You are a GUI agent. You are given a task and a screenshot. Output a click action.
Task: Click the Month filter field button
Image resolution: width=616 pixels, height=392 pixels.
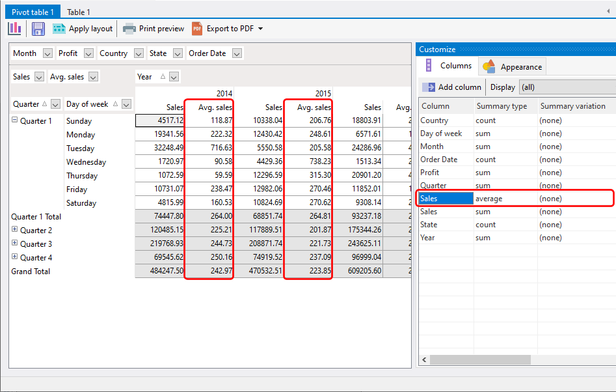tap(25, 53)
